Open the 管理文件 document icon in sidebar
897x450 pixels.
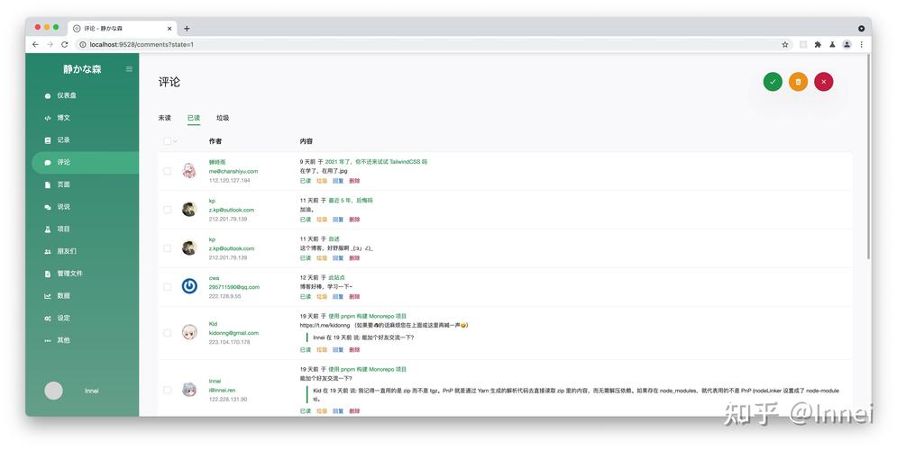click(x=48, y=274)
